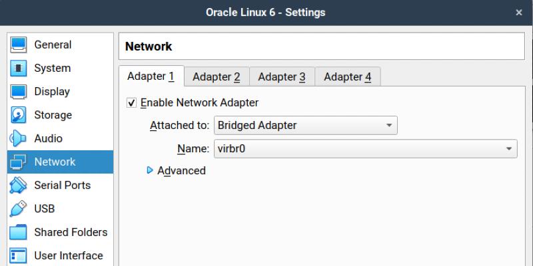
Task: Switch to the Adapter 2 tab
Action: (x=216, y=77)
